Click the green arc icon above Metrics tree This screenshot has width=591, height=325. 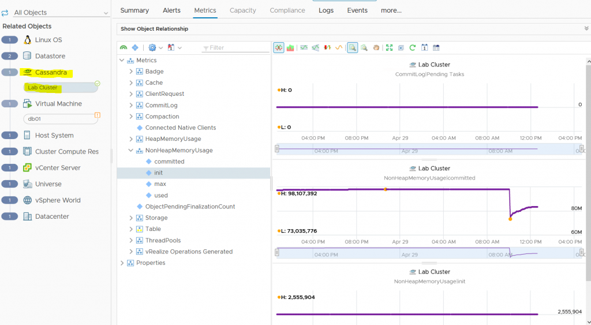coord(124,48)
